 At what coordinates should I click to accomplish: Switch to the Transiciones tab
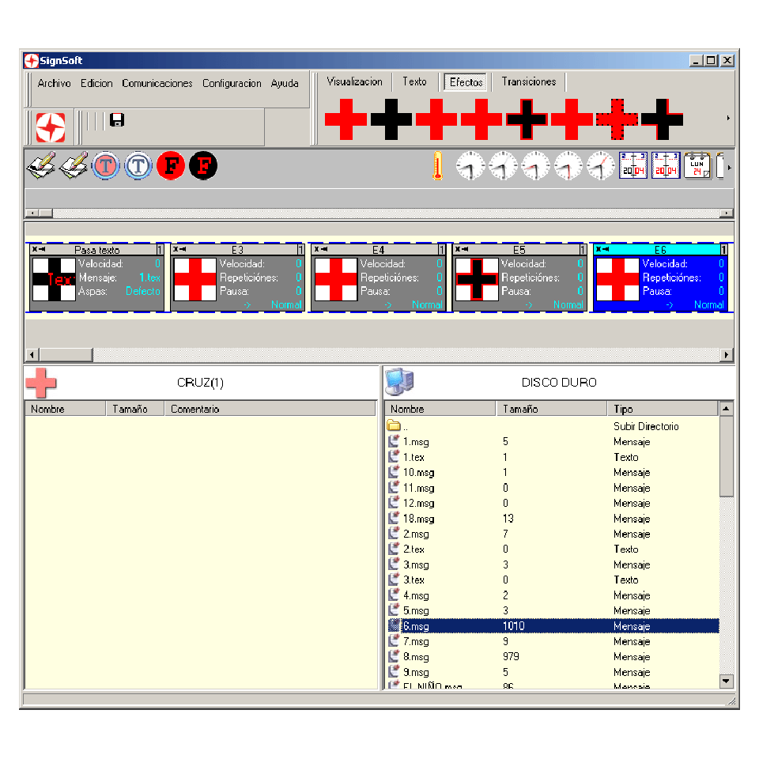click(528, 81)
